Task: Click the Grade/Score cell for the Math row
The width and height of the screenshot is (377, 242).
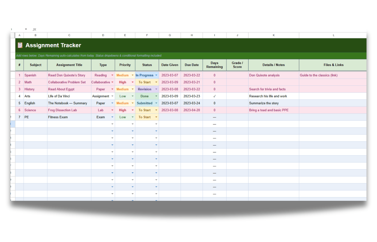Action: pyautogui.click(x=237, y=82)
